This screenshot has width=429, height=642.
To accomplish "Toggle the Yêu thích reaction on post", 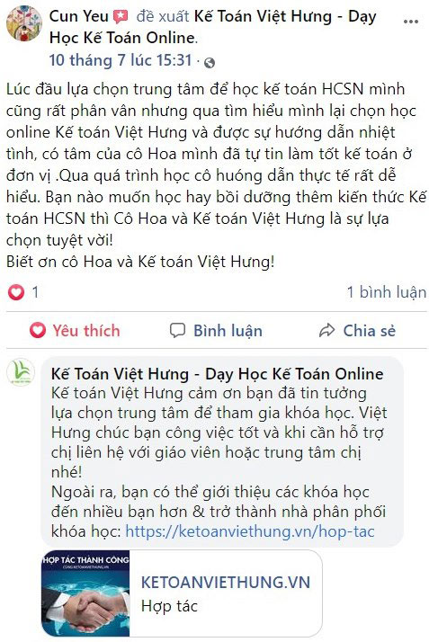I will [x=75, y=330].
